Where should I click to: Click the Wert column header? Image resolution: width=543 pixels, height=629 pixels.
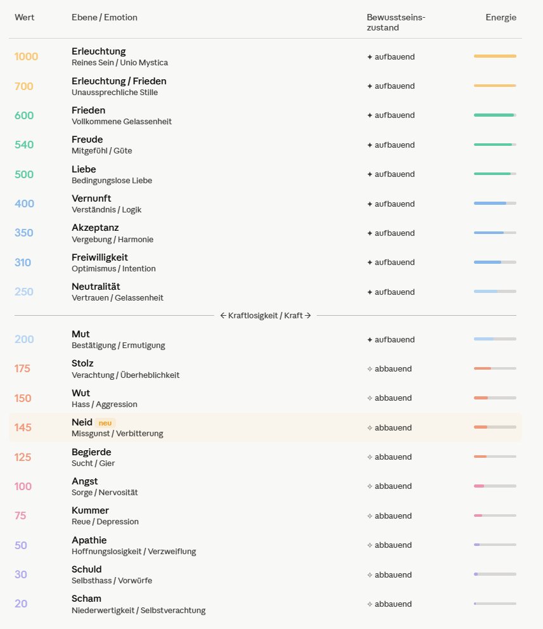click(x=25, y=17)
